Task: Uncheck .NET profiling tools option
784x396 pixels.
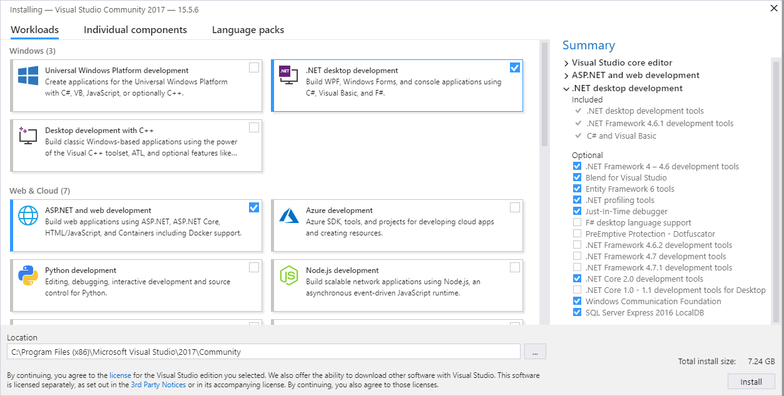Action: click(x=577, y=200)
